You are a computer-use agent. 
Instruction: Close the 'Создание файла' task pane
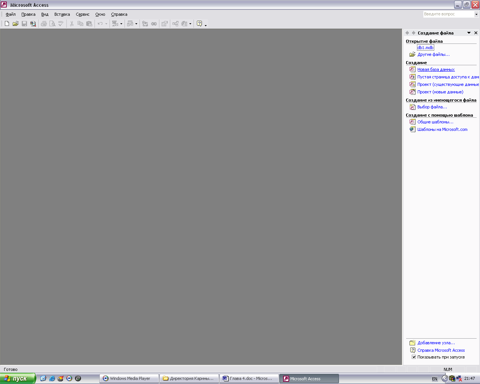pos(476,33)
